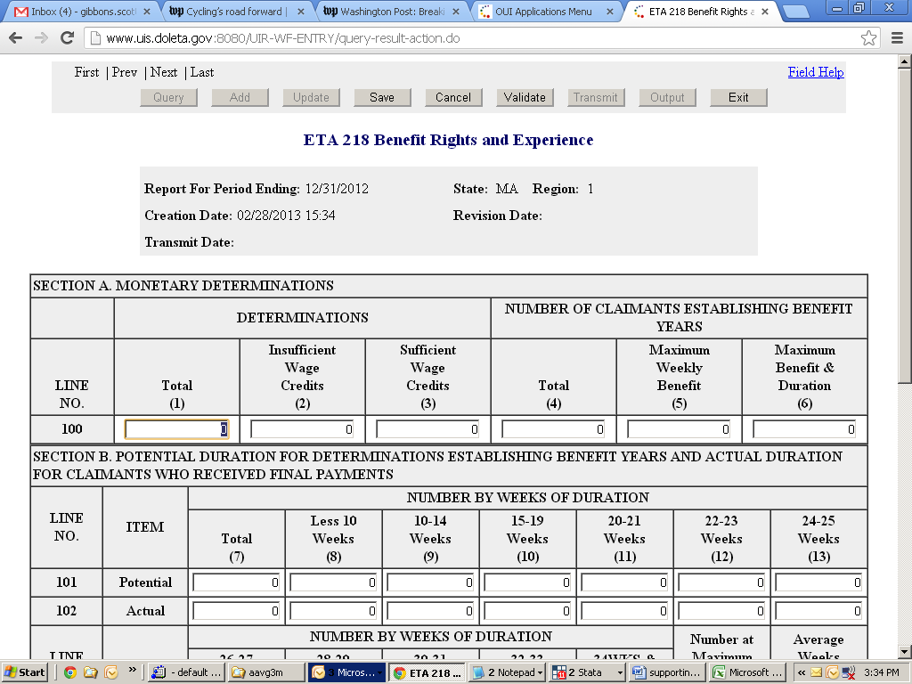Click the page scrollbar down arrow
912x684 pixels.
(x=905, y=651)
